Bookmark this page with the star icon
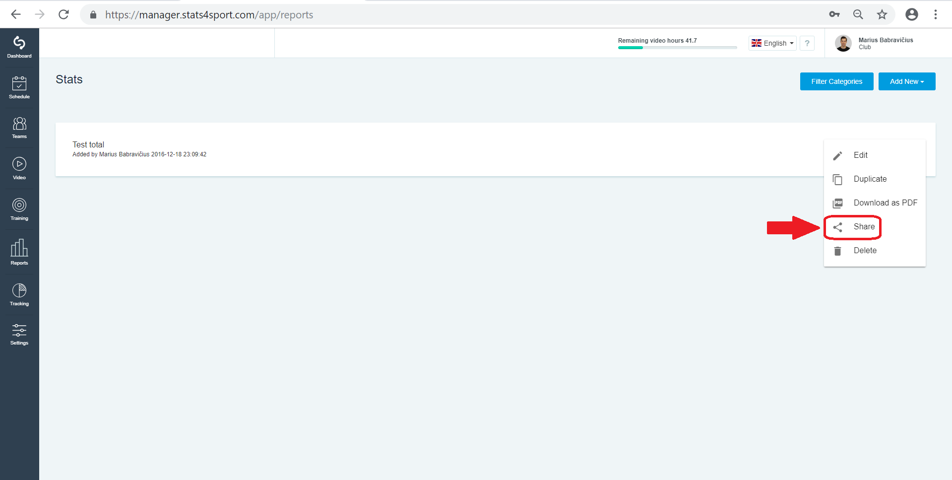 tap(882, 14)
